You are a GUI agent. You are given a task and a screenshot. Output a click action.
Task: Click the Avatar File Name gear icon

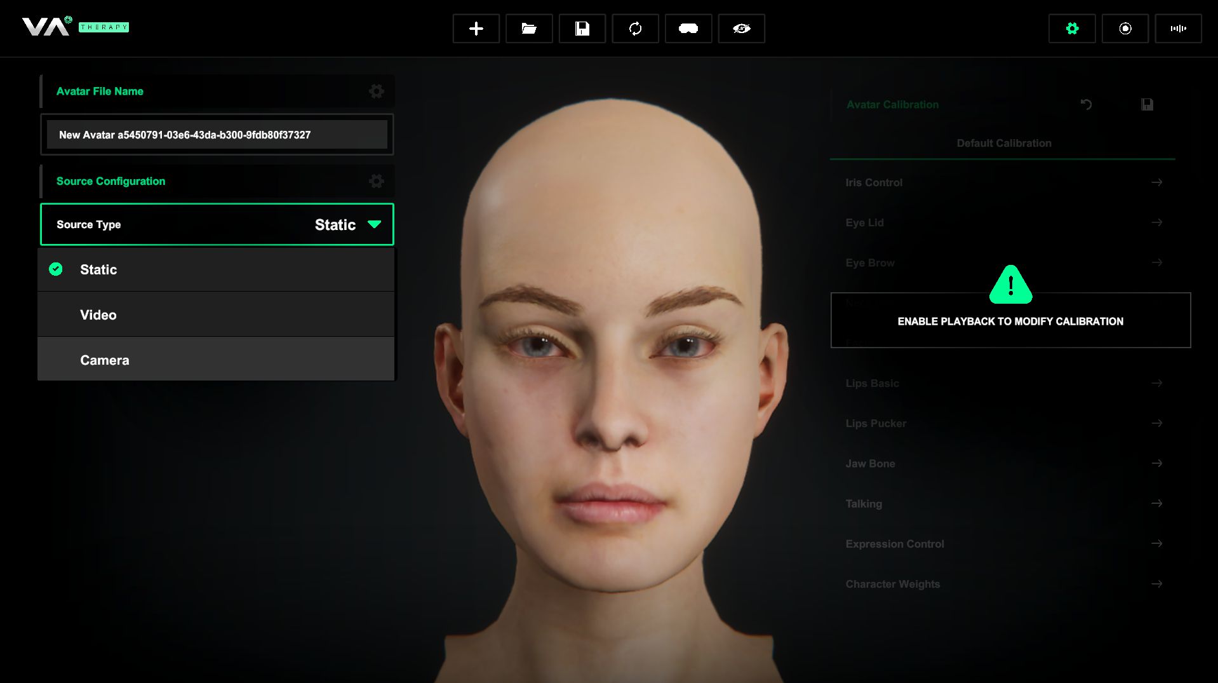376,91
